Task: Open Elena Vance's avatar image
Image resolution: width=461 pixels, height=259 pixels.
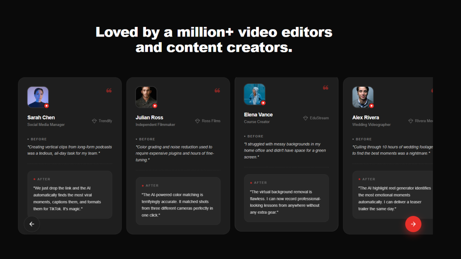Action: point(254,94)
